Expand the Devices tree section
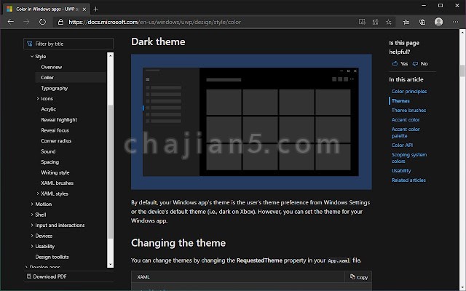The image size is (466, 291). pyautogui.click(x=32, y=236)
